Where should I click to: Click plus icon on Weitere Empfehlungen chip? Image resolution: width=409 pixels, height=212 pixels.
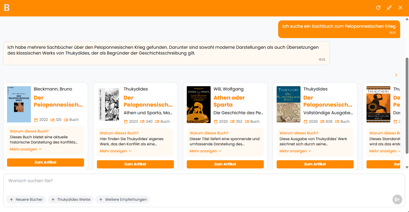click(101, 200)
